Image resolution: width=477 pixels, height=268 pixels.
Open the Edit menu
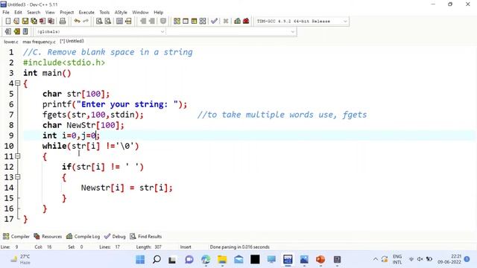[18, 13]
